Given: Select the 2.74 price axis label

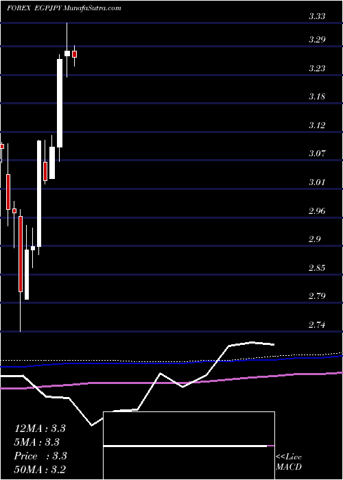Looking at the screenshot, I should point(317,325).
